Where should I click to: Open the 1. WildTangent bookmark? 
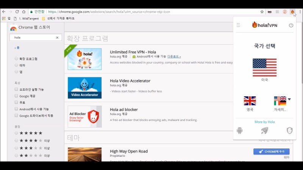click(26, 19)
